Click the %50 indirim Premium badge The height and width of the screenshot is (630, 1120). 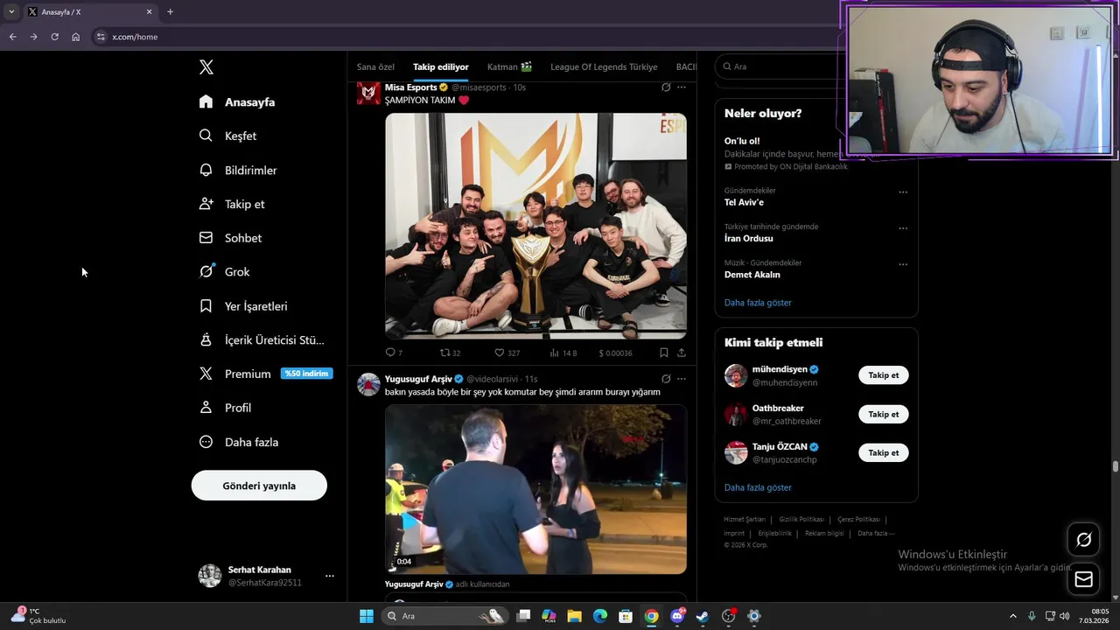pos(306,374)
